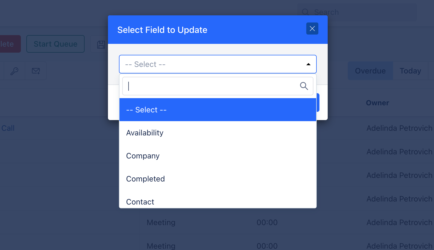Image resolution: width=434 pixels, height=250 pixels.
Task: Click the floppy disk save icon
Action: click(101, 44)
